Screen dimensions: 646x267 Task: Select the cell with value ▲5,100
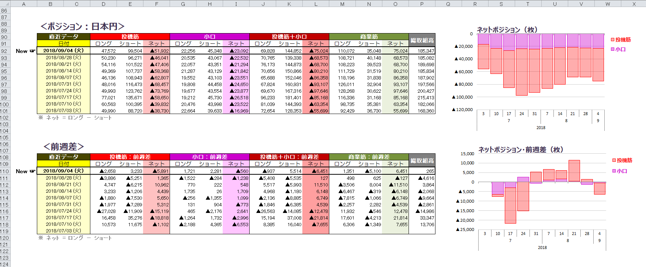pyautogui.click(x=369, y=171)
